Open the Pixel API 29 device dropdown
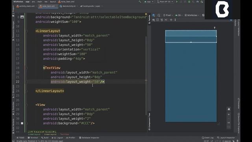Viewport: 252px width, 142px height. [165, 2]
